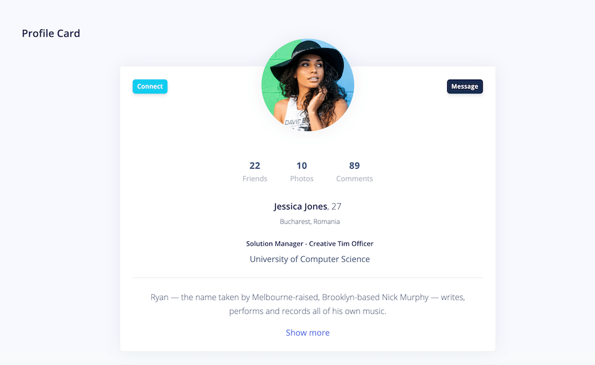Click the Comments label

point(354,178)
